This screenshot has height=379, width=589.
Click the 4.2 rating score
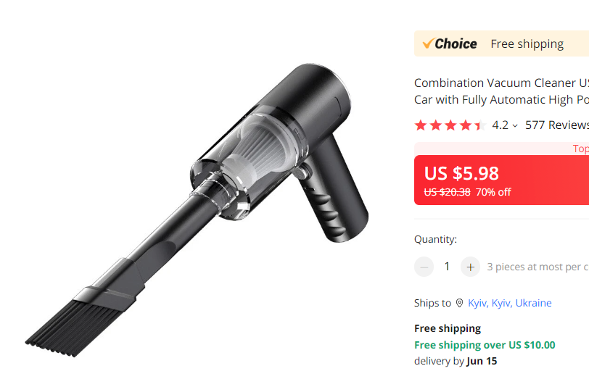[500, 125]
